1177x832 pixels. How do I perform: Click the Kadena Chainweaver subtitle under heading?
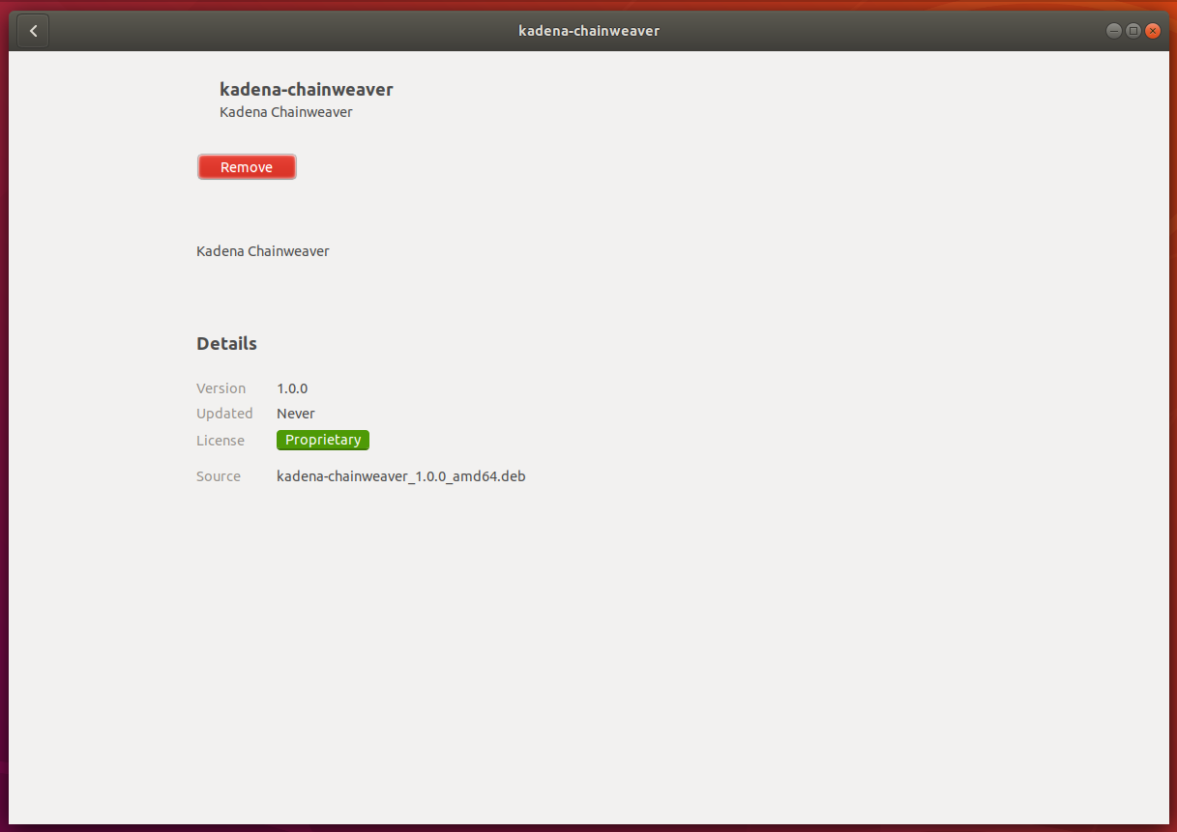285,112
